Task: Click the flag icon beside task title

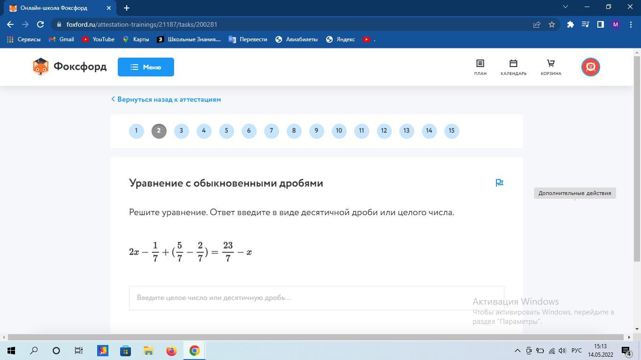Action: (499, 183)
